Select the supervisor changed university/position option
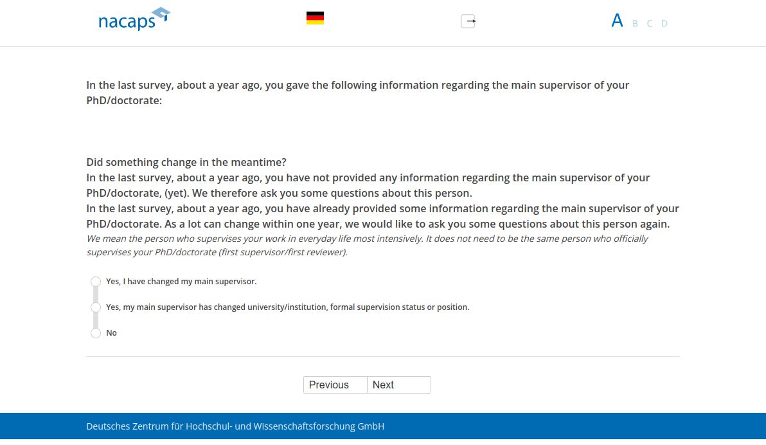Screen dimensions: 766x445 coord(95,307)
